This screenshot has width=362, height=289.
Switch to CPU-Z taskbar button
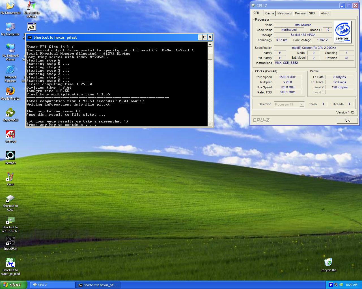pyautogui.click(x=52, y=285)
